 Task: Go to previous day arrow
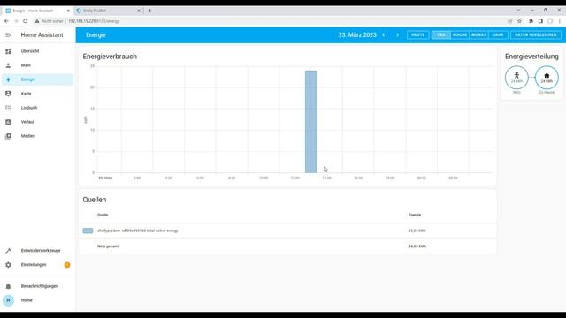(384, 35)
